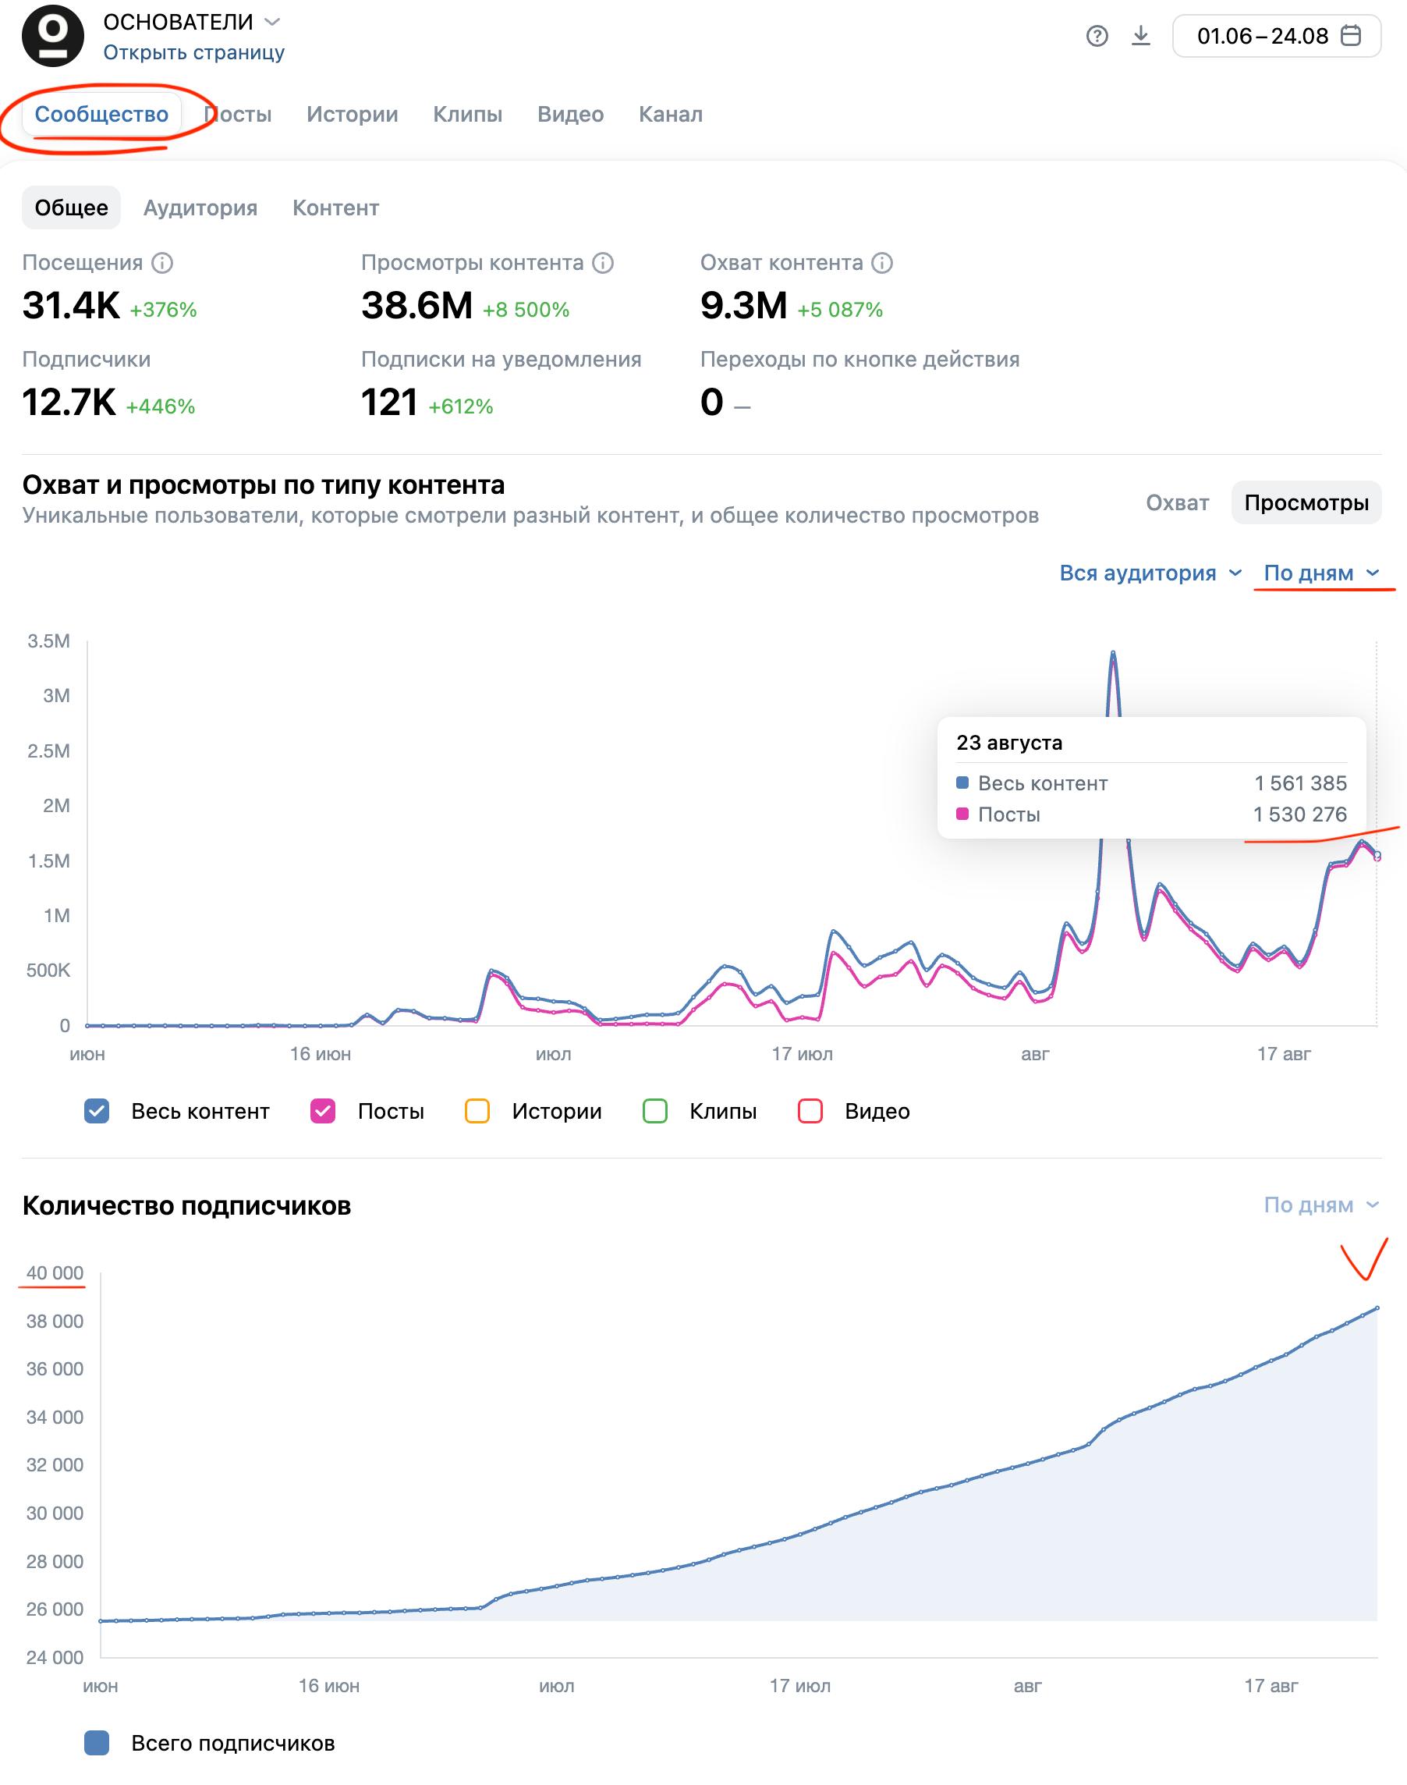
Task: Open По дням dropdown for views chart
Action: (x=1321, y=573)
